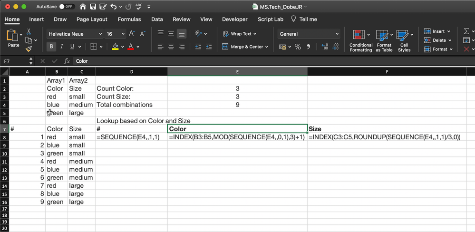Align right horizontally
The image size is (475, 232).
(x=182, y=47)
